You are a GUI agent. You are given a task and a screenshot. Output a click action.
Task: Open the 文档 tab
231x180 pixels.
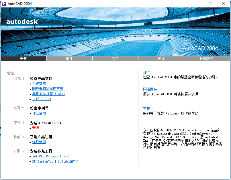click(x=115, y=59)
